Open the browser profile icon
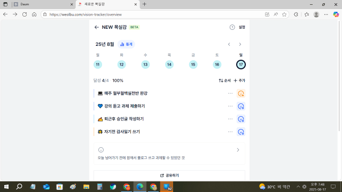The height and width of the screenshot is (192, 342). pyautogui.click(x=316, y=14)
